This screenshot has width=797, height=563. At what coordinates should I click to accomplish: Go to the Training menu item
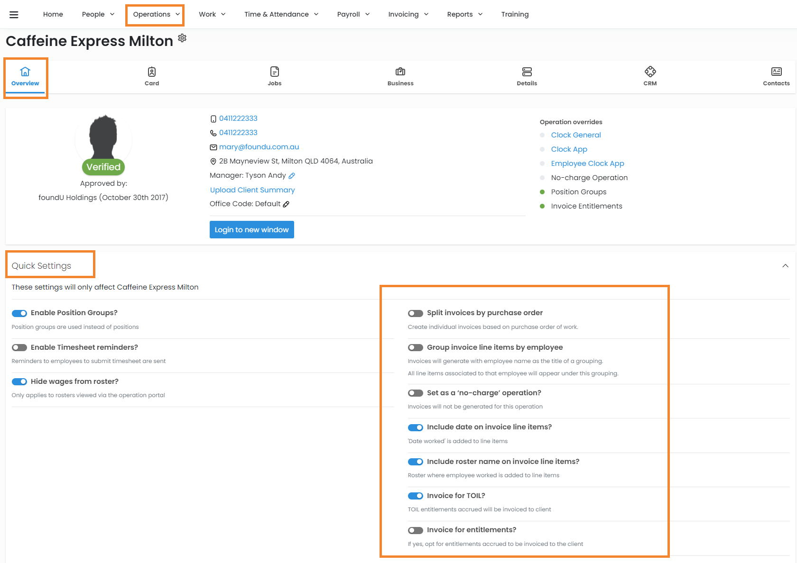click(515, 15)
